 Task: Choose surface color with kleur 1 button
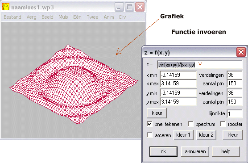(x=183, y=135)
